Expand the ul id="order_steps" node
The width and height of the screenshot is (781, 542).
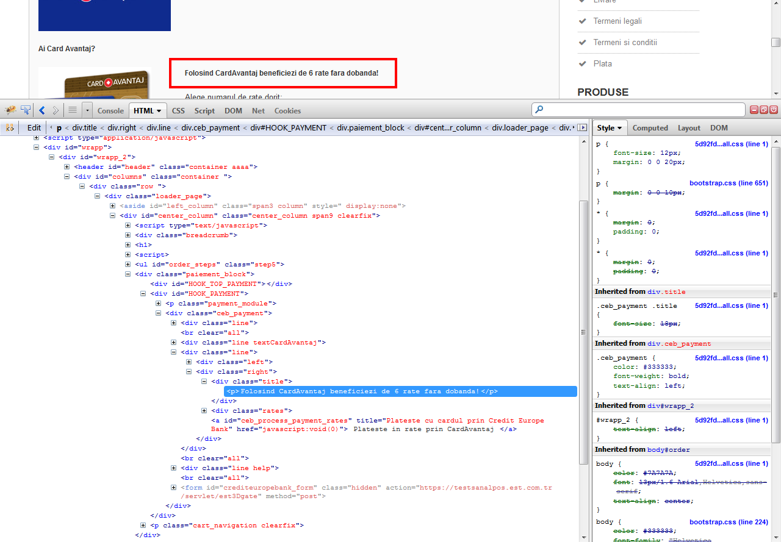(128, 264)
